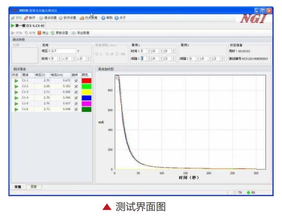Switch to the 日志 log tab
The image size is (282, 216).
click(x=34, y=187)
